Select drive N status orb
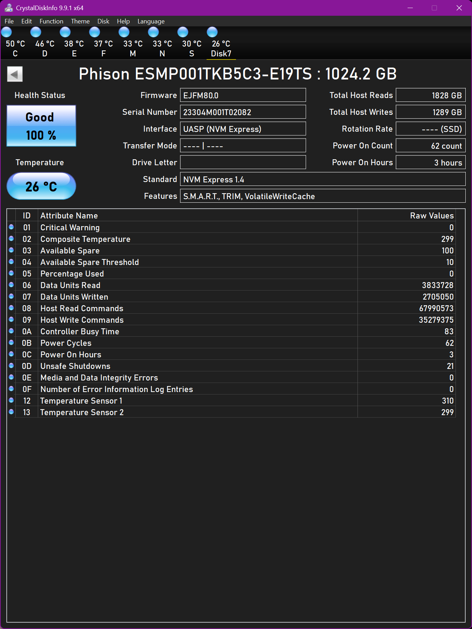Viewport: 472px width, 629px height. point(153,32)
